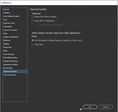Select Display Performance category

[x=15, y=61]
